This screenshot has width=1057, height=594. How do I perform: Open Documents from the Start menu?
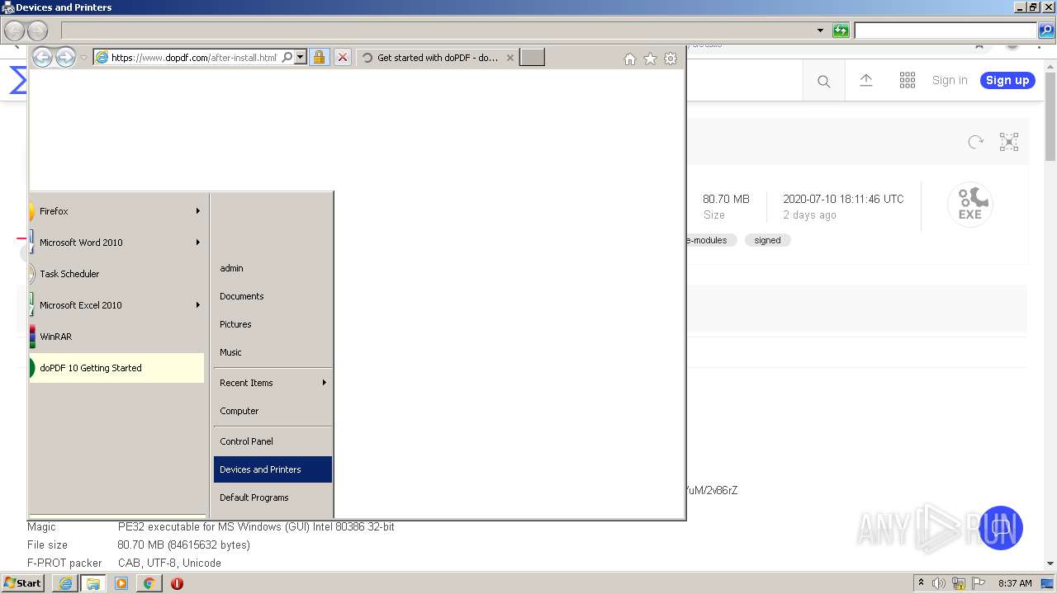[273, 296]
